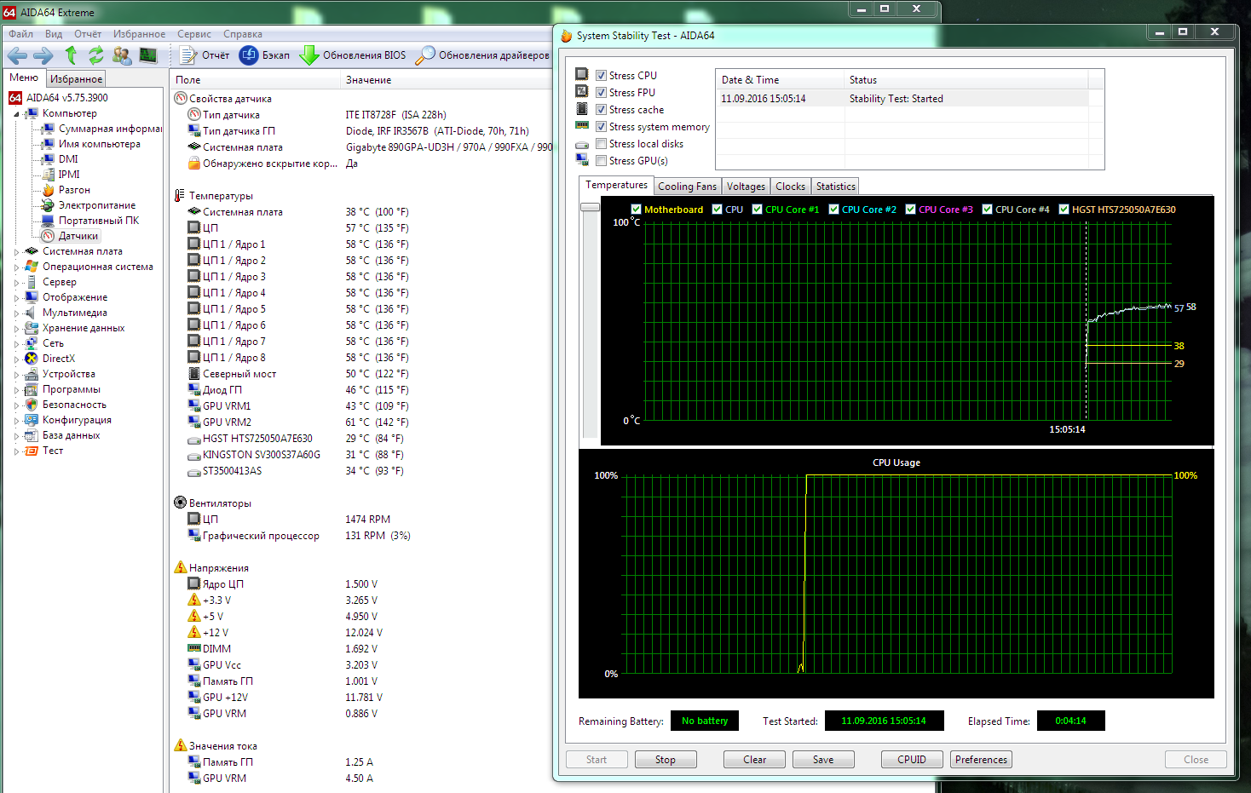Expand the Программы tree node
Image resolution: width=1251 pixels, height=793 pixels.
pos(16,390)
